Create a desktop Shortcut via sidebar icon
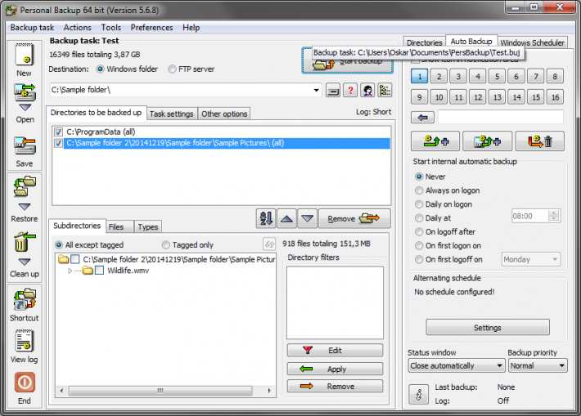This screenshot has height=416, width=581. (x=25, y=300)
